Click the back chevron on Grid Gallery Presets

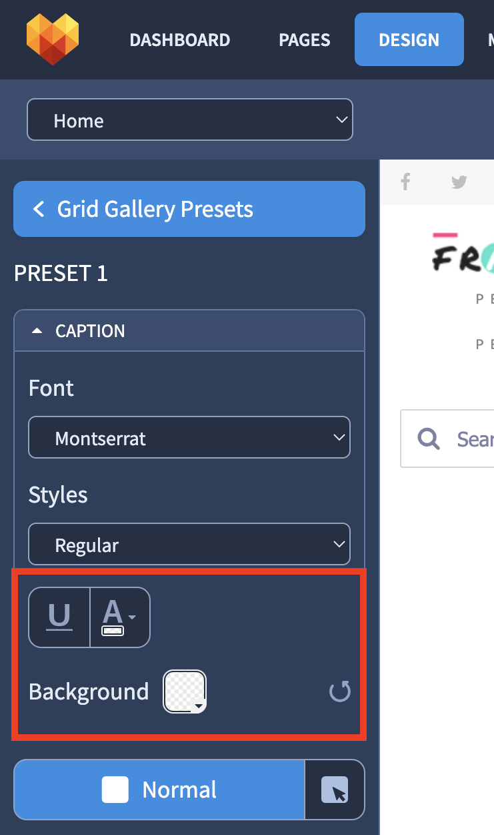(39, 209)
